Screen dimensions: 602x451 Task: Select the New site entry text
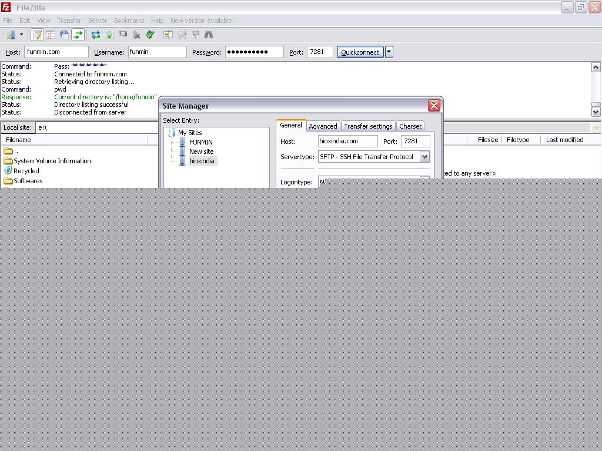pos(201,152)
